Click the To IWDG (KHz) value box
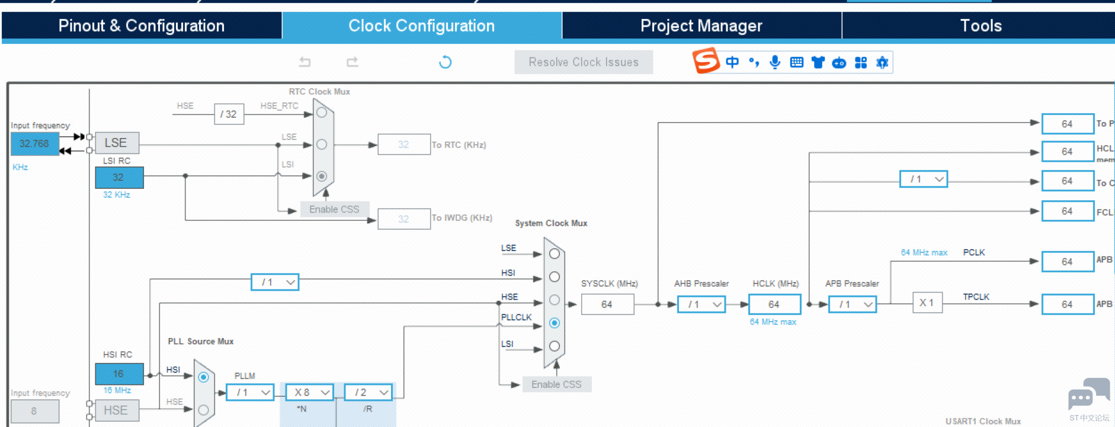 coord(403,219)
